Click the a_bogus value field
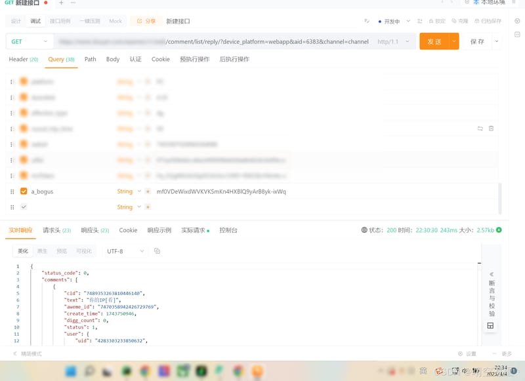The width and height of the screenshot is (525, 381). pyautogui.click(x=221, y=191)
